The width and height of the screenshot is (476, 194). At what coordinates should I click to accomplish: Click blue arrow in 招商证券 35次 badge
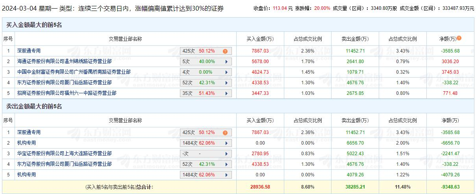pos(226,93)
